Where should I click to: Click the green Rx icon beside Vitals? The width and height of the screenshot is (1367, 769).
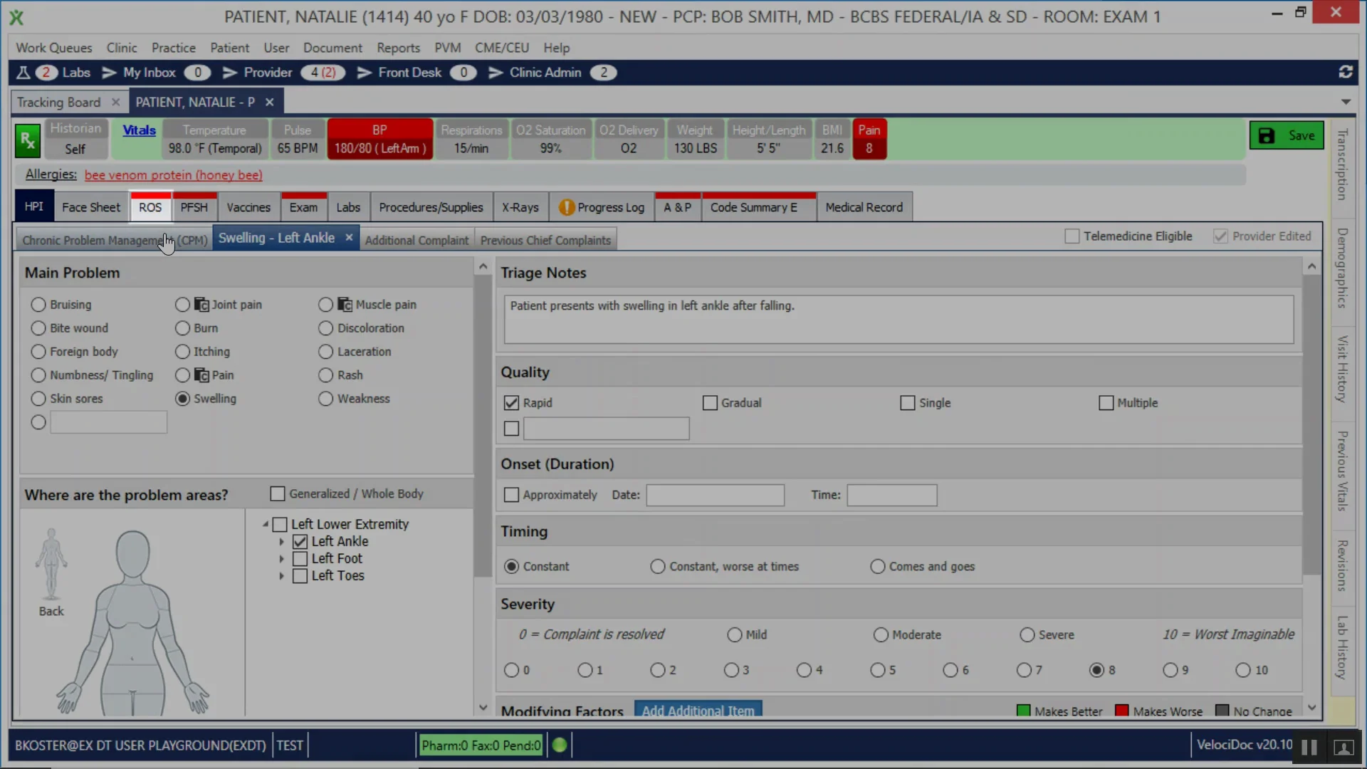pyautogui.click(x=27, y=139)
